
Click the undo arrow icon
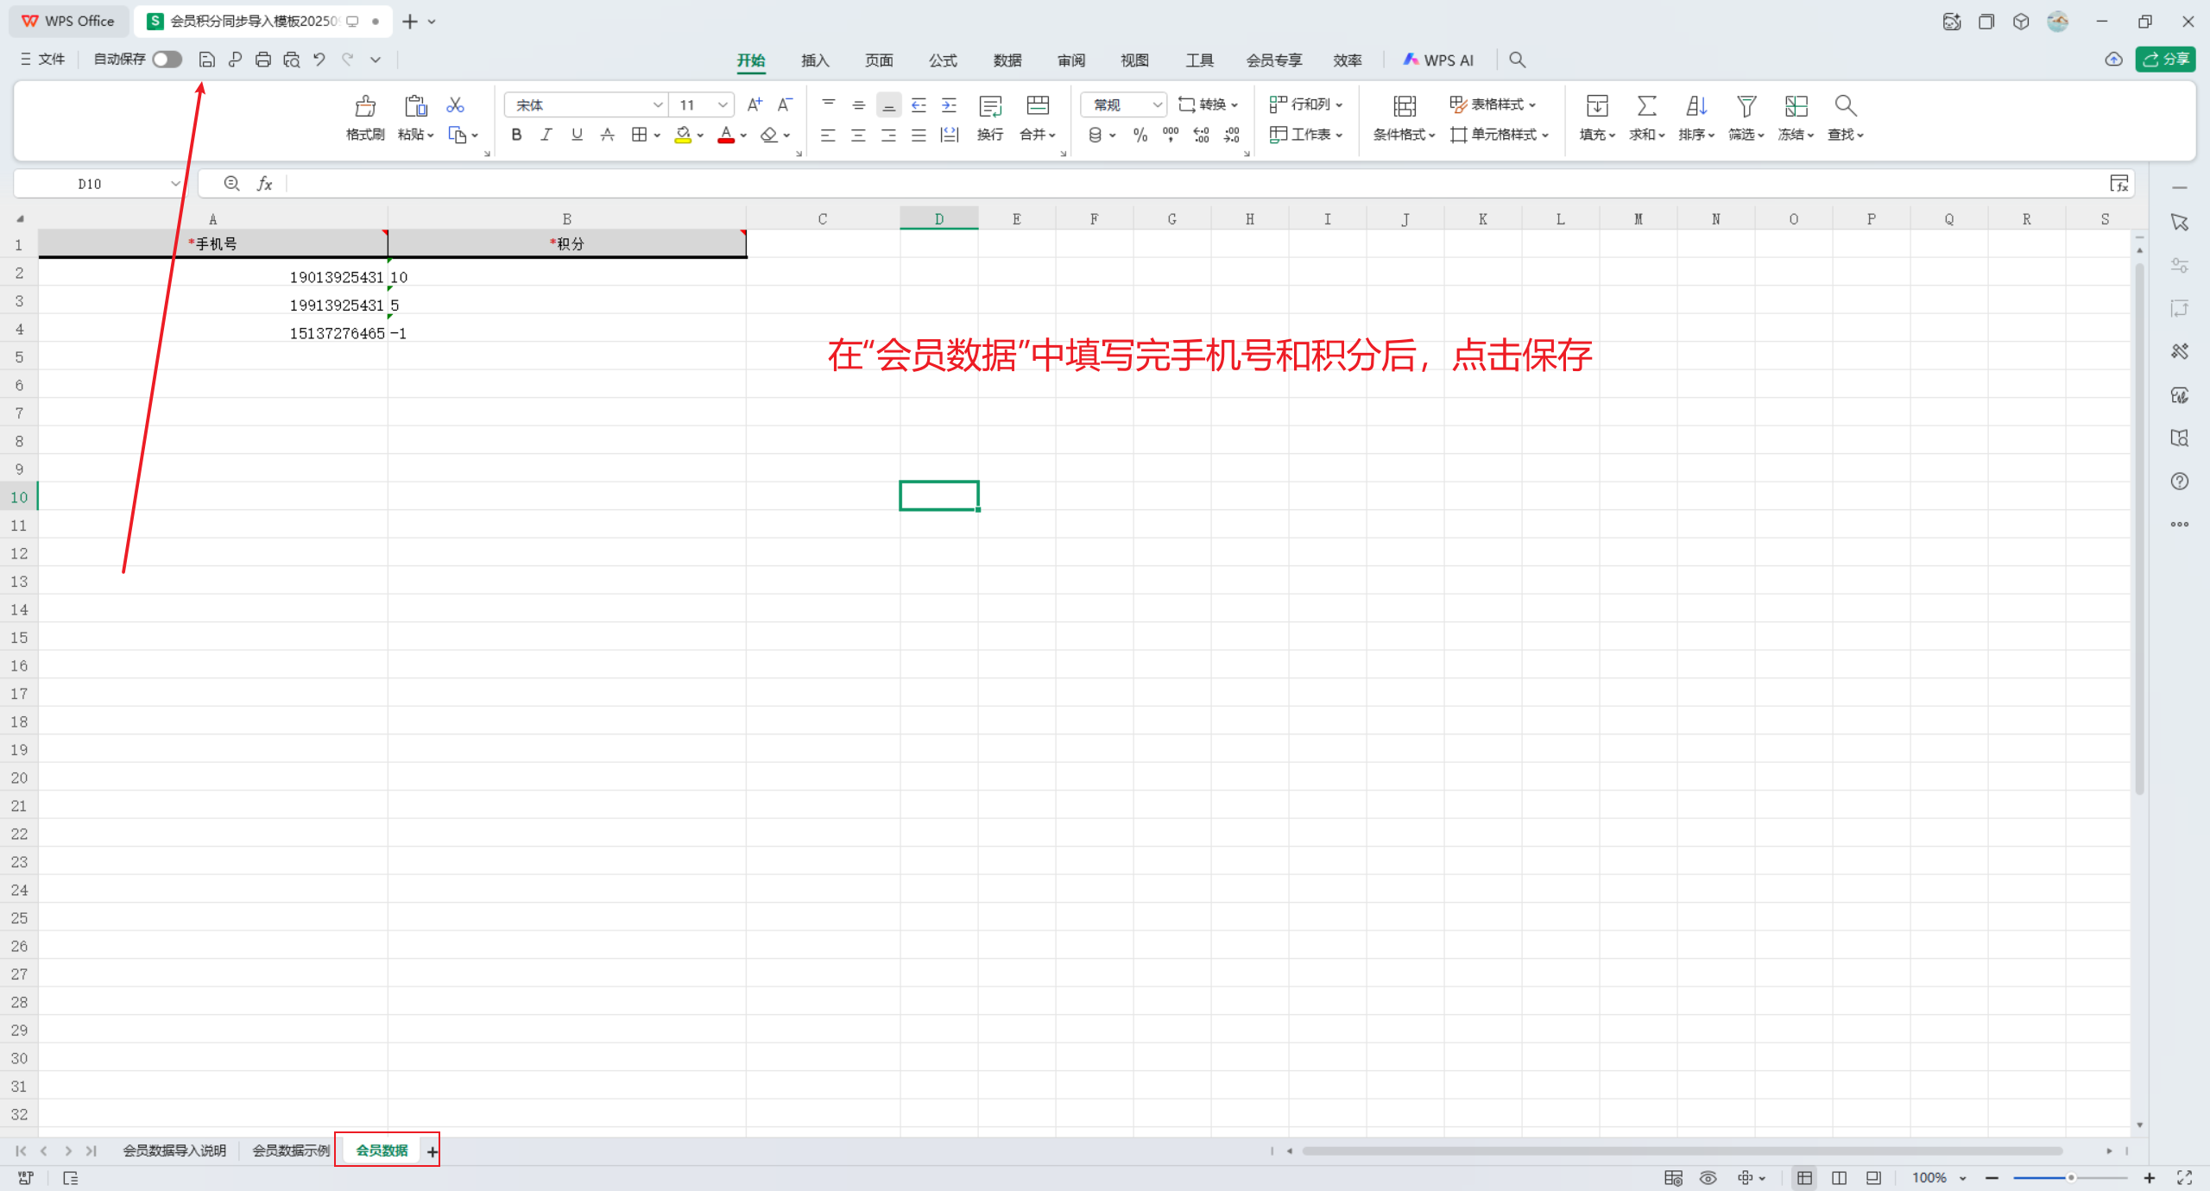point(319,60)
